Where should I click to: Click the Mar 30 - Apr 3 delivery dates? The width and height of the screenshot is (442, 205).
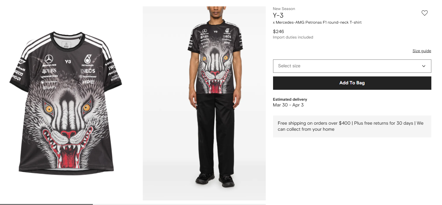(x=288, y=105)
